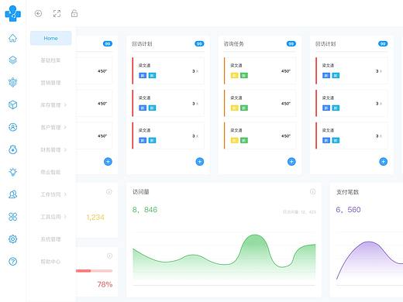
Task: Click the marketing gear-flower sidebar icon
Action: pos(12,82)
